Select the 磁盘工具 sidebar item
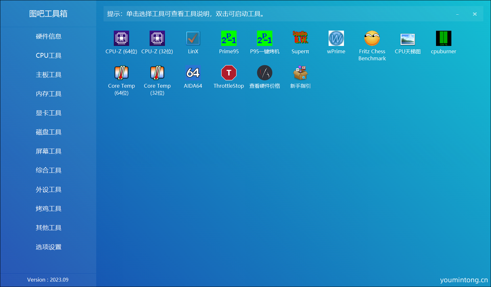This screenshot has height=287, width=491. tap(48, 132)
